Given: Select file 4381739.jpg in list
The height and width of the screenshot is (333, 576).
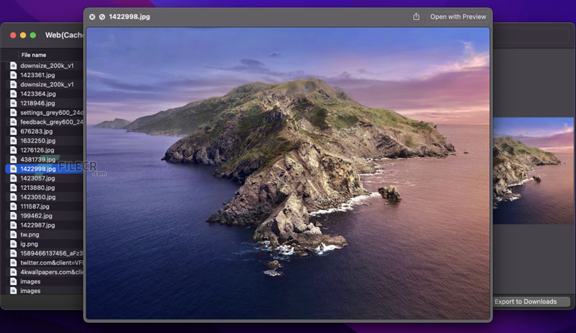Looking at the screenshot, I should [44, 159].
